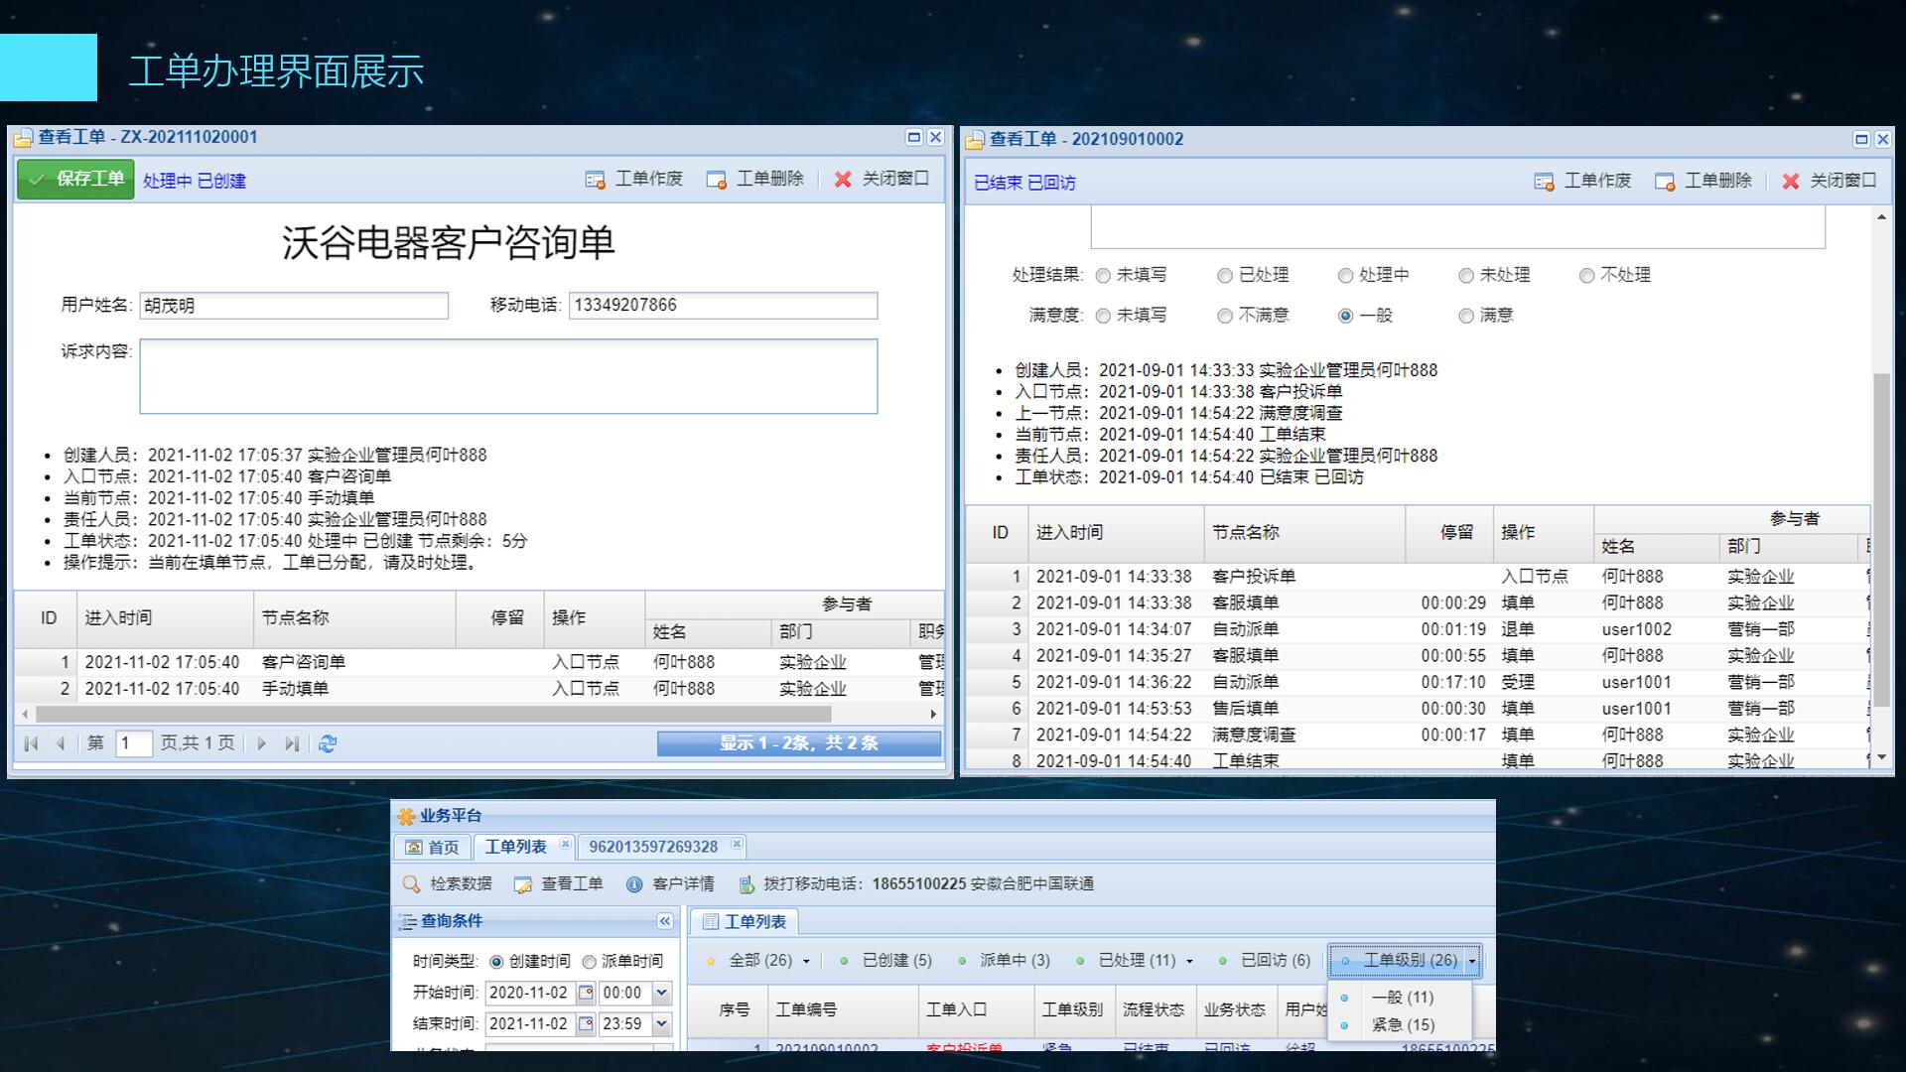1906x1072 pixels.
Task: Click 工单作废 icon in left window
Action: (595, 180)
